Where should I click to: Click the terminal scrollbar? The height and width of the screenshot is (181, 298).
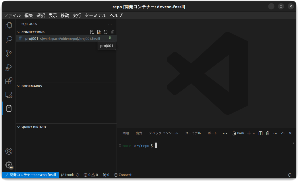(293, 143)
